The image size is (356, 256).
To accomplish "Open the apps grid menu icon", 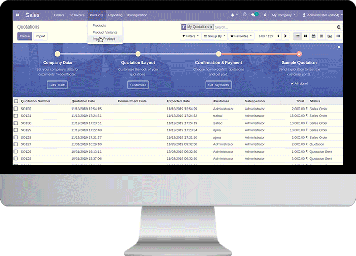I will pos(17,15).
